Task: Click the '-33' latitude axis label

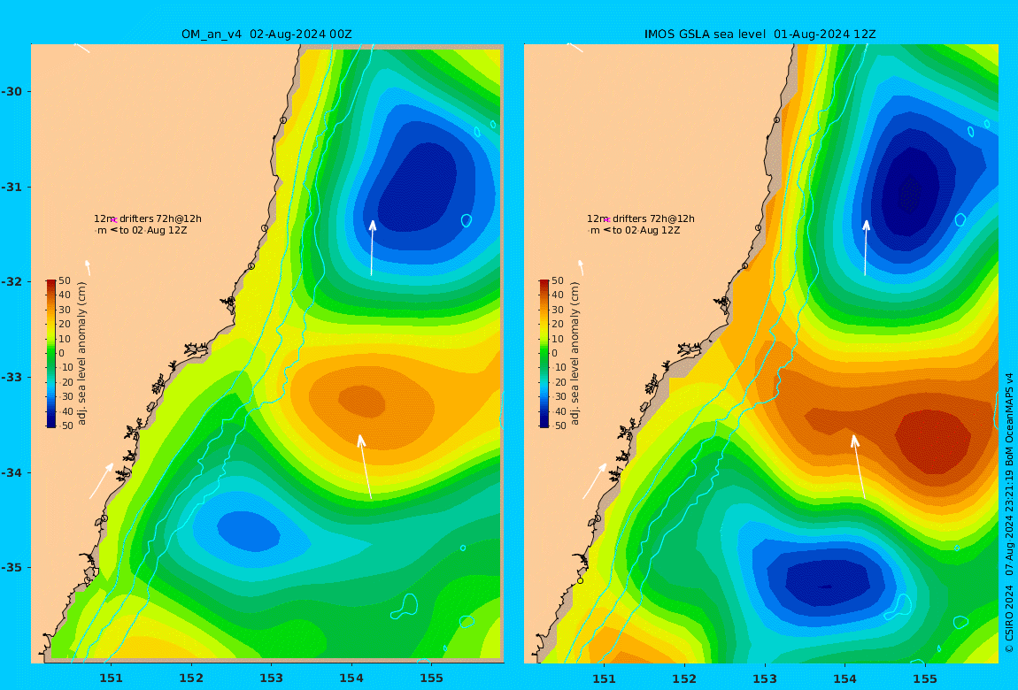Action: pyautogui.click(x=12, y=377)
